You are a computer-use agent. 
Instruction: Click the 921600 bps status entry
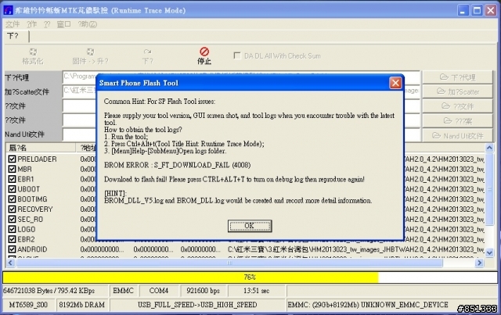(x=204, y=291)
